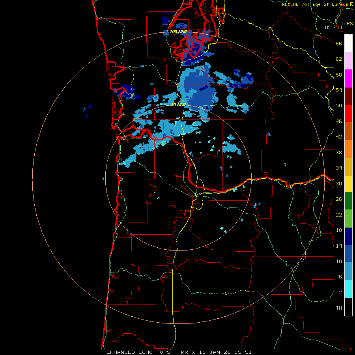Click the 100 NMI range ring label
Screen dimensions: 355x355
pyautogui.click(x=178, y=32)
